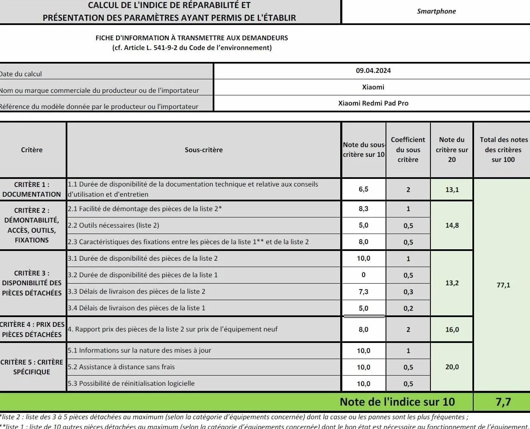Screen dimensions: 530x429
Task: Select the score 8,3 for sub-criterion 2.1
Action: [364, 209]
